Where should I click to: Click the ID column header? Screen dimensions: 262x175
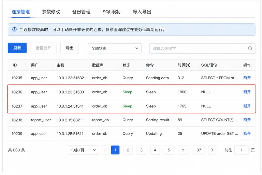click(15, 65)
